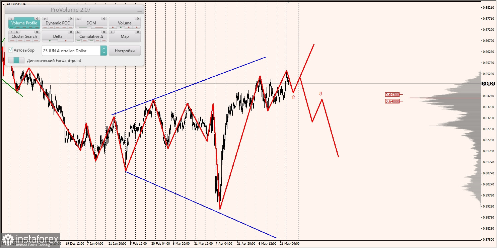Screen dimensions: 497x248
Task: Click the B hotkey tag on Cluster Search
Action: coord(11,32)
